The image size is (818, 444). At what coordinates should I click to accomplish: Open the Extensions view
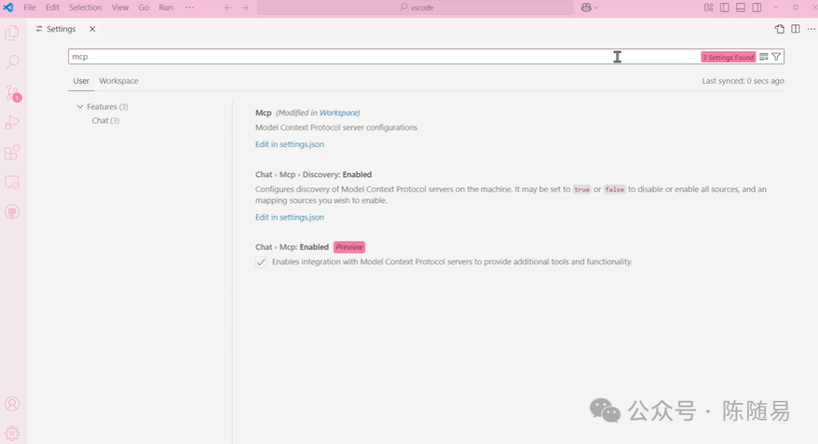pos(12,152)
